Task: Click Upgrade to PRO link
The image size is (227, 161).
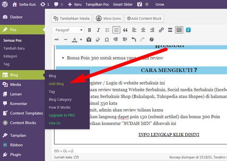Action: [62, 115]
